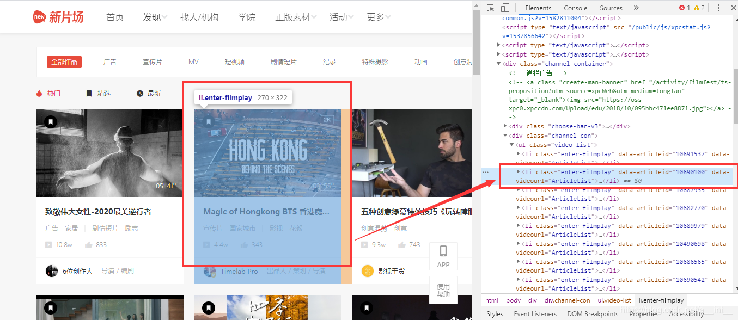Click the 影视干货 avatar icon
Viewport: 738px width, 320px height.
[x=368, y=271]
